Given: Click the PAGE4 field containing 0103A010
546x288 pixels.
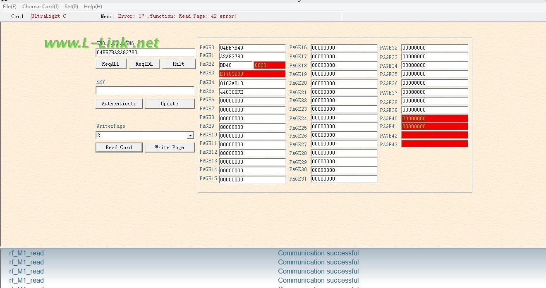Looking at the screenshot, I should click(x=252, y=83).
